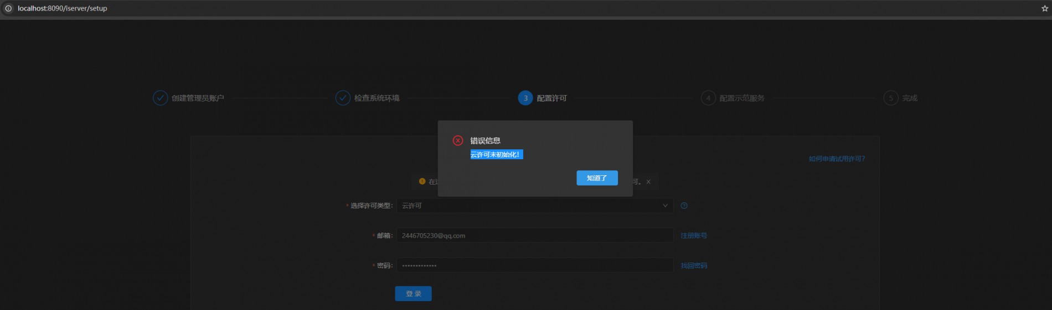Image resolution: width=1052 pixels, height=310 pixels.
Task: Focus the 密码 input field
Action: click(534, 266)
